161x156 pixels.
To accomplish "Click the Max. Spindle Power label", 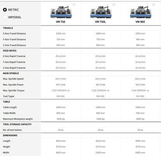I will pyautogui.click(x=13, y=85).
